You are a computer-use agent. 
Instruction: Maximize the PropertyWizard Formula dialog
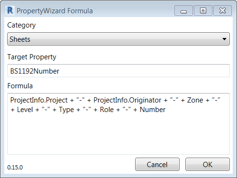point(203,10)
